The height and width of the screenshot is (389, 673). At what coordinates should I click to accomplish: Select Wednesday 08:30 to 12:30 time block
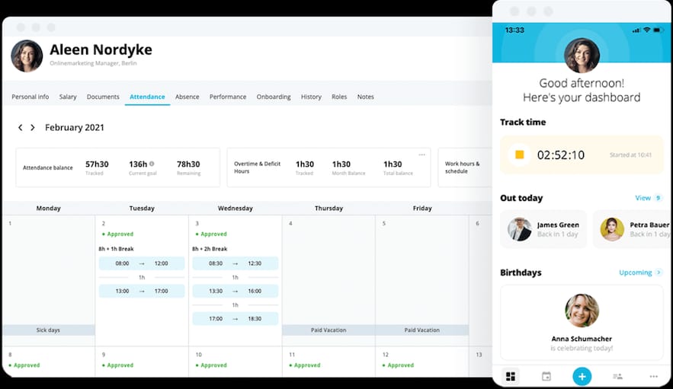pyautogui.click(x=236, y=263)
